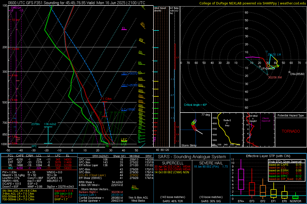Click the red TORNADO hazard text

coord(291,131)
